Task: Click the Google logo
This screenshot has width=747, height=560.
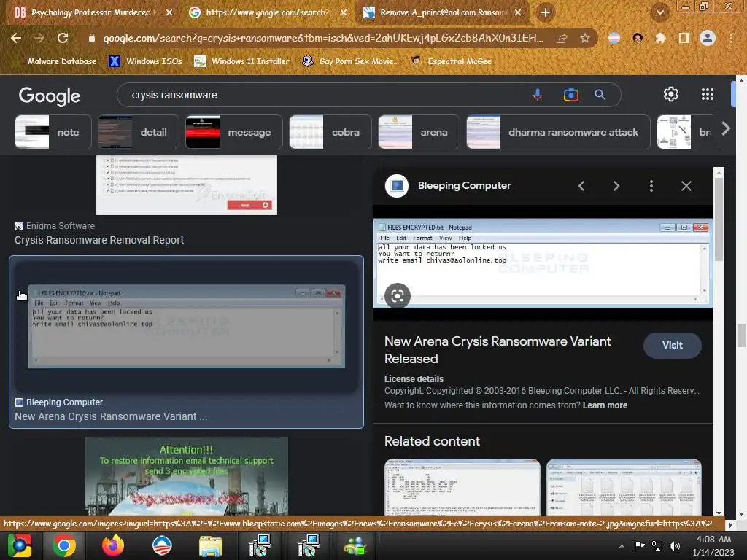Action: (49, 96)
